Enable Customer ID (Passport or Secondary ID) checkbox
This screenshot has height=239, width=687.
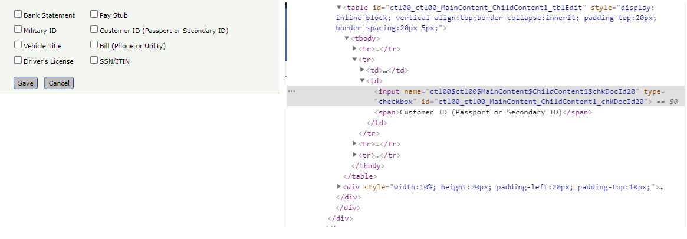click(94, 30)
